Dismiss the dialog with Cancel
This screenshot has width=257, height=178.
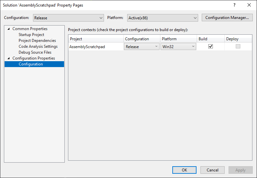point(213,170)
